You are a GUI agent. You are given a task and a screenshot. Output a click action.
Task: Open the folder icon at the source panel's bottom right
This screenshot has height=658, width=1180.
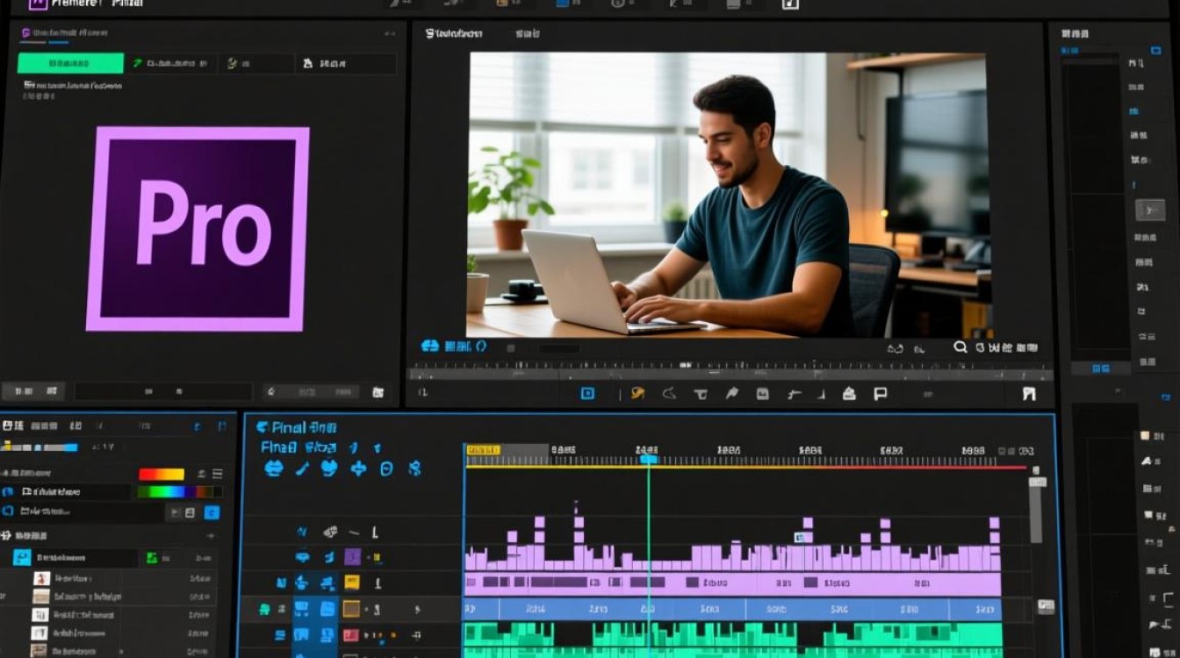[x=378, y=392]
